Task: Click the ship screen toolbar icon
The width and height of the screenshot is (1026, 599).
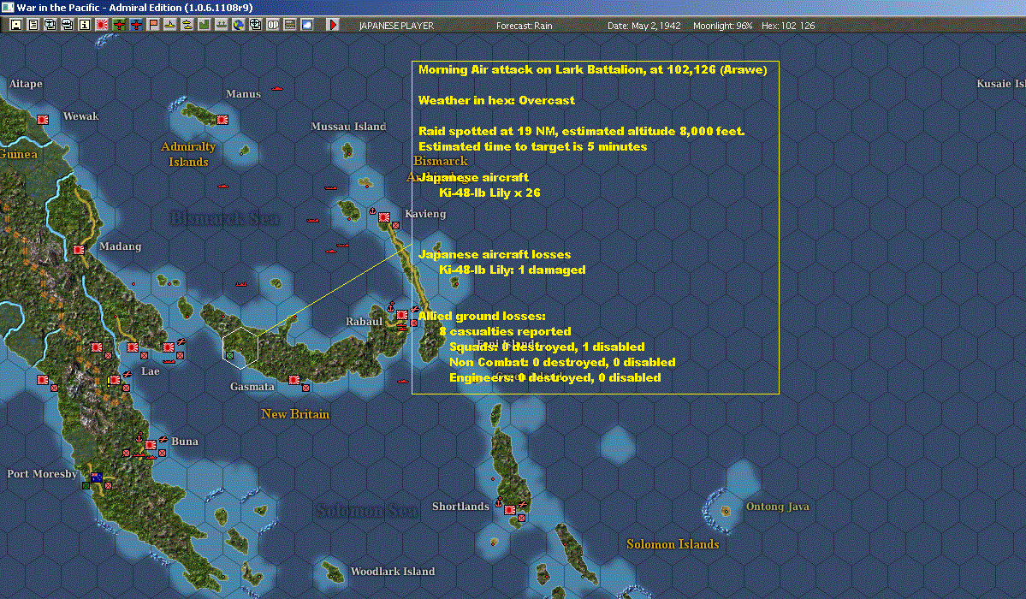Action: click(68, 25)
